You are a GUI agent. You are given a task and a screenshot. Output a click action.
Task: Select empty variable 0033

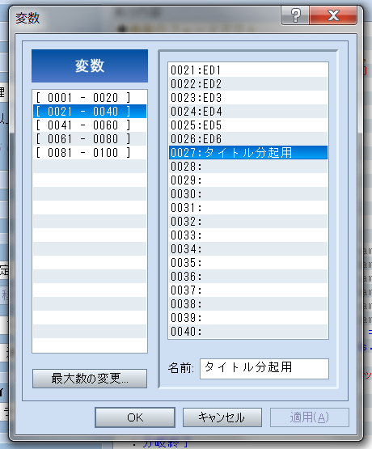point(248,235)
